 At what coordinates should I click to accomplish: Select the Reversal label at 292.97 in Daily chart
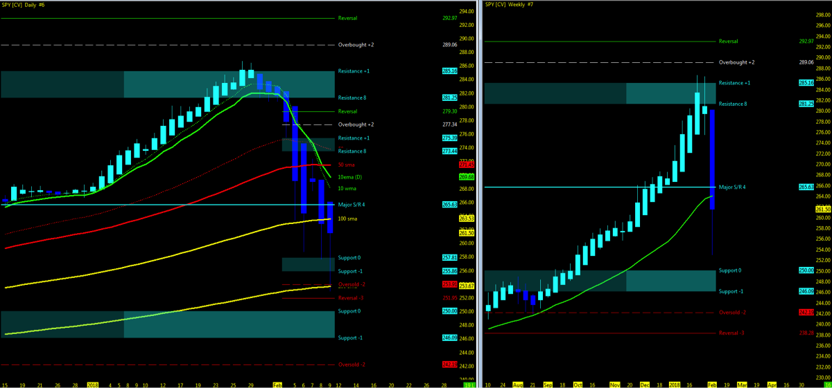point(347,18)
